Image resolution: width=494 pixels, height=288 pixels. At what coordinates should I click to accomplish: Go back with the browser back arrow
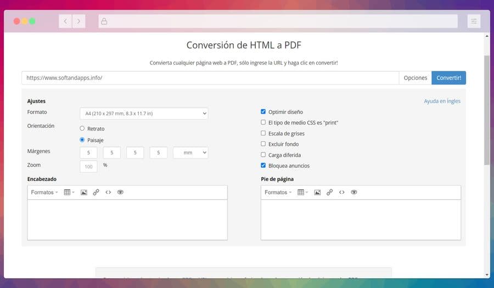66,21
